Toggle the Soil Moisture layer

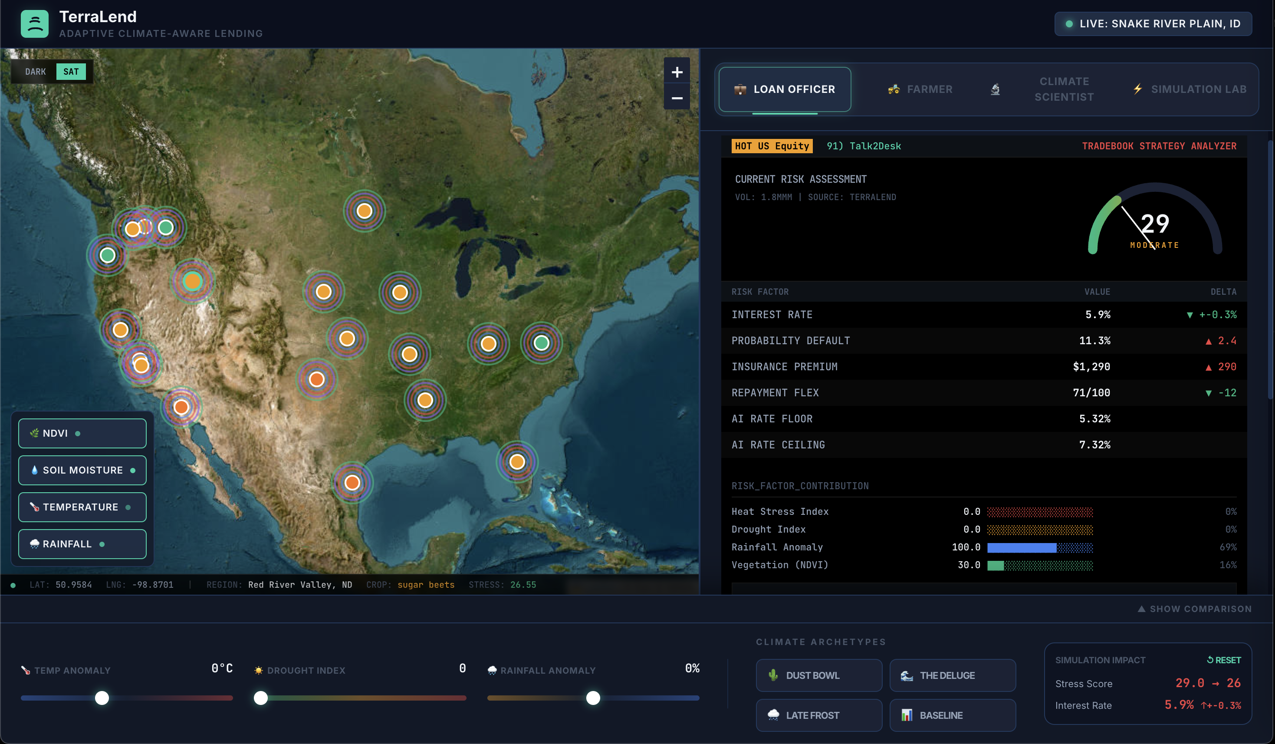(x=82, y=470)
